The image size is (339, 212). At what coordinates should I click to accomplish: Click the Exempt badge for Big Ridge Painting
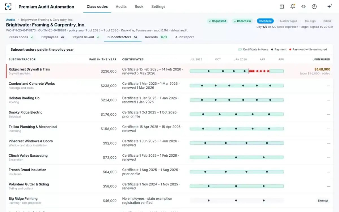tap(323, 201)
